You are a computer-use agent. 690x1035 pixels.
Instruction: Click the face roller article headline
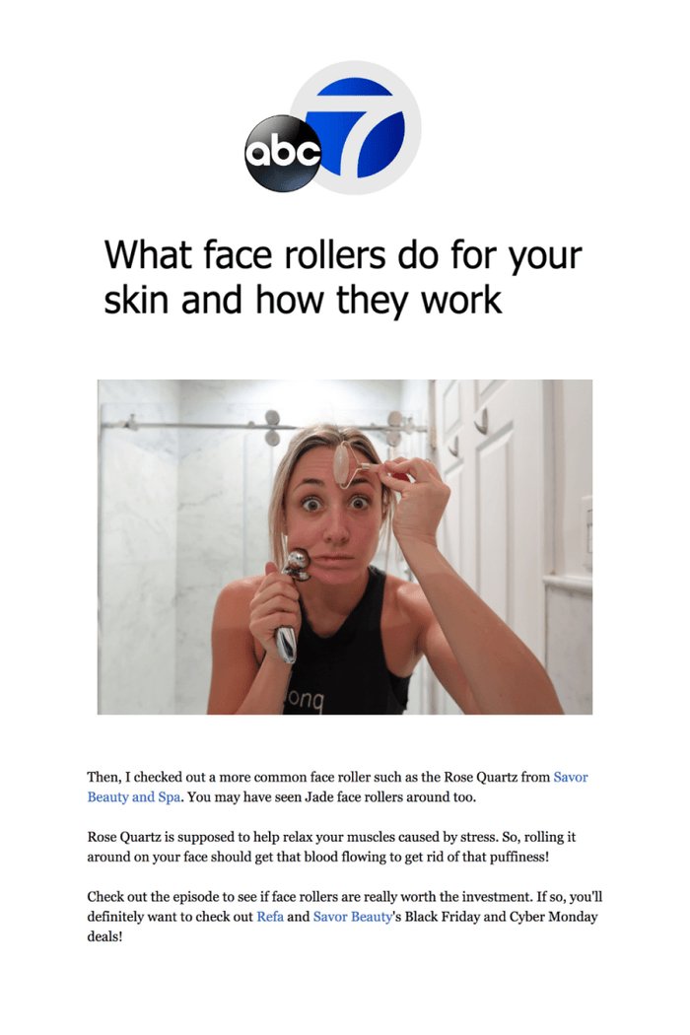tap(343, 277)
